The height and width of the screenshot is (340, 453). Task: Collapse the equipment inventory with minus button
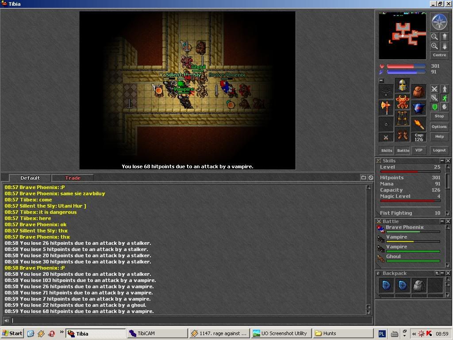click(x=381, y=81)
